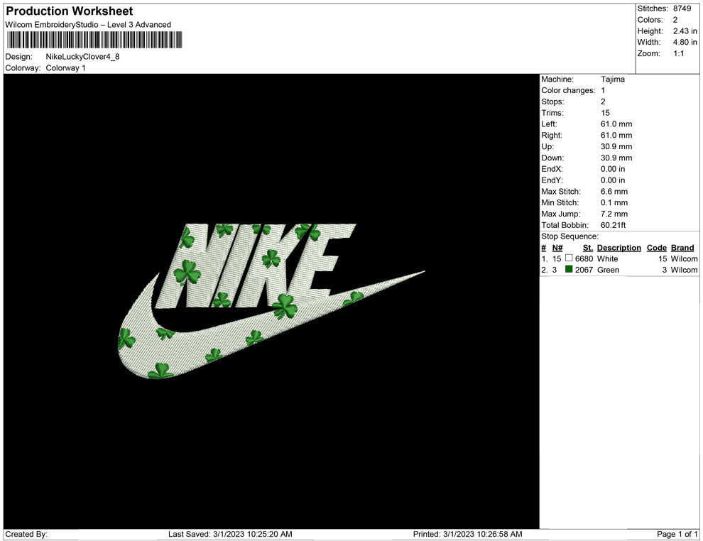703x541 pixels.
Task: Click the St. column header
Action: (587, 248)
